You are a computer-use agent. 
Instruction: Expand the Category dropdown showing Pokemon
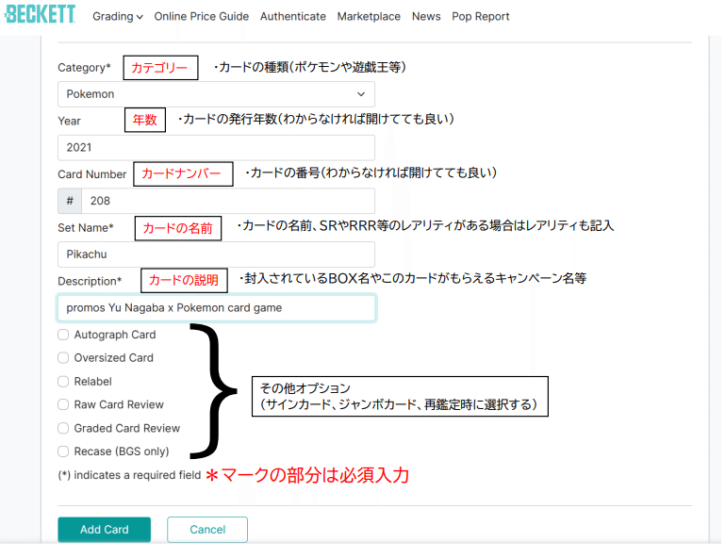[216, 94]
